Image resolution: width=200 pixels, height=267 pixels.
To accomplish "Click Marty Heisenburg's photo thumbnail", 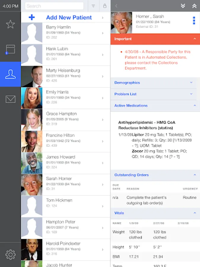I will point(32,77).
